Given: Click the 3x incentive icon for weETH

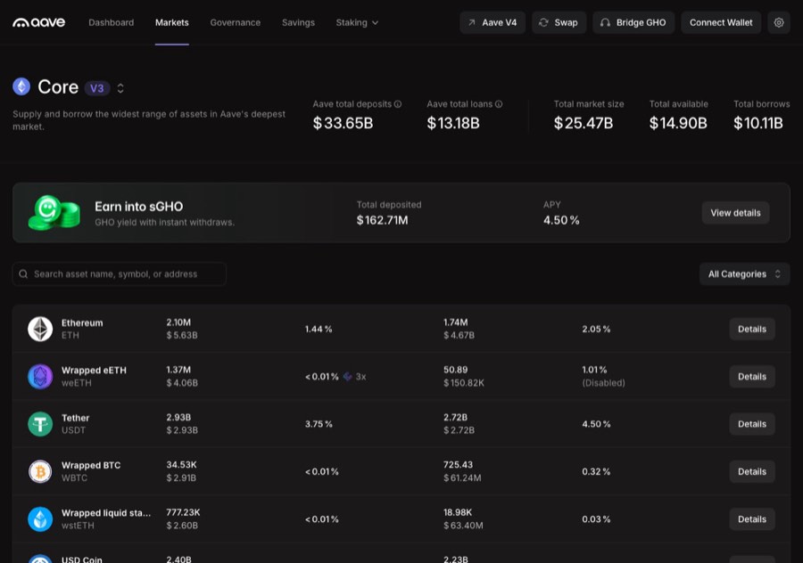Looking at the screenshot, I should tap(348, 376).
